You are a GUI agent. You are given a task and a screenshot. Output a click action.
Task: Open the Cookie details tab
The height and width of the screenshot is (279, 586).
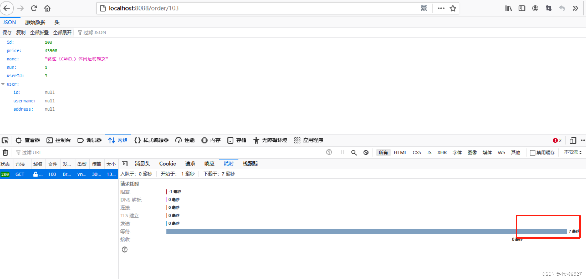pos(168,164)
